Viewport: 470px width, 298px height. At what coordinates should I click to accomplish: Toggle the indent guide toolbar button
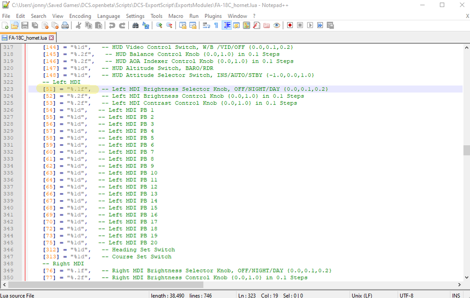(x=227, y=25)
